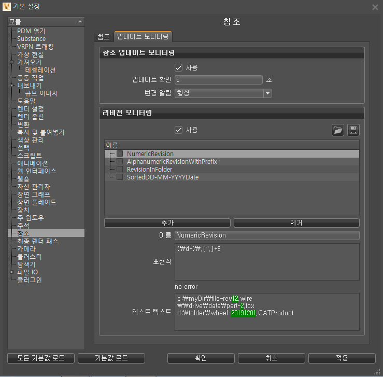The height and width of the screenshot is (377, 383).
Task: Select 웹숍 in module tree
Action: click(x=23, y=179)
